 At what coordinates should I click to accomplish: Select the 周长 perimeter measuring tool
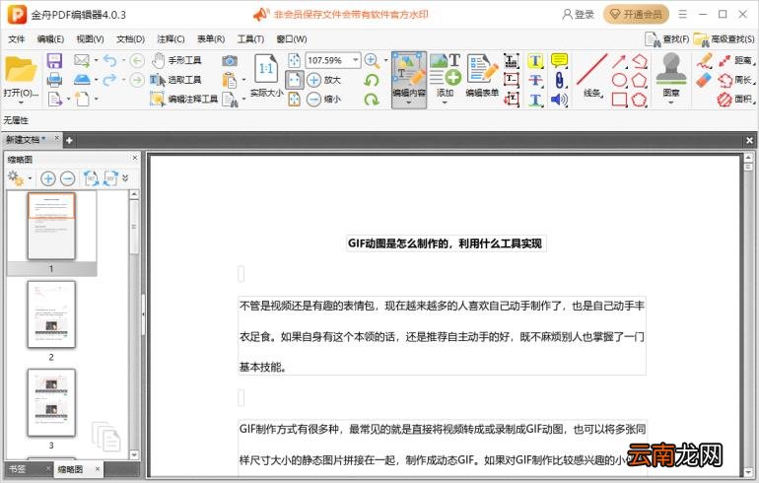pos(735,80)
